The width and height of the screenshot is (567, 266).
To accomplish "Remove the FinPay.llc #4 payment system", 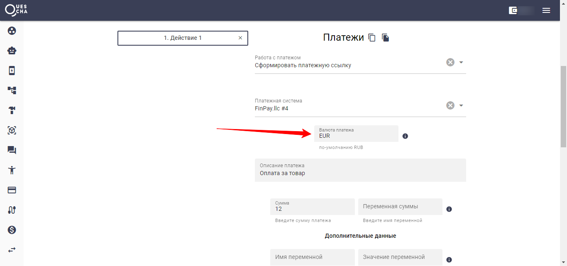I will (450, 105).
